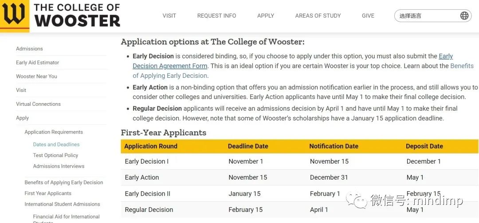Open the language selection dropdown
This screenshot has height=223, width=479.
tap(433, 15)
